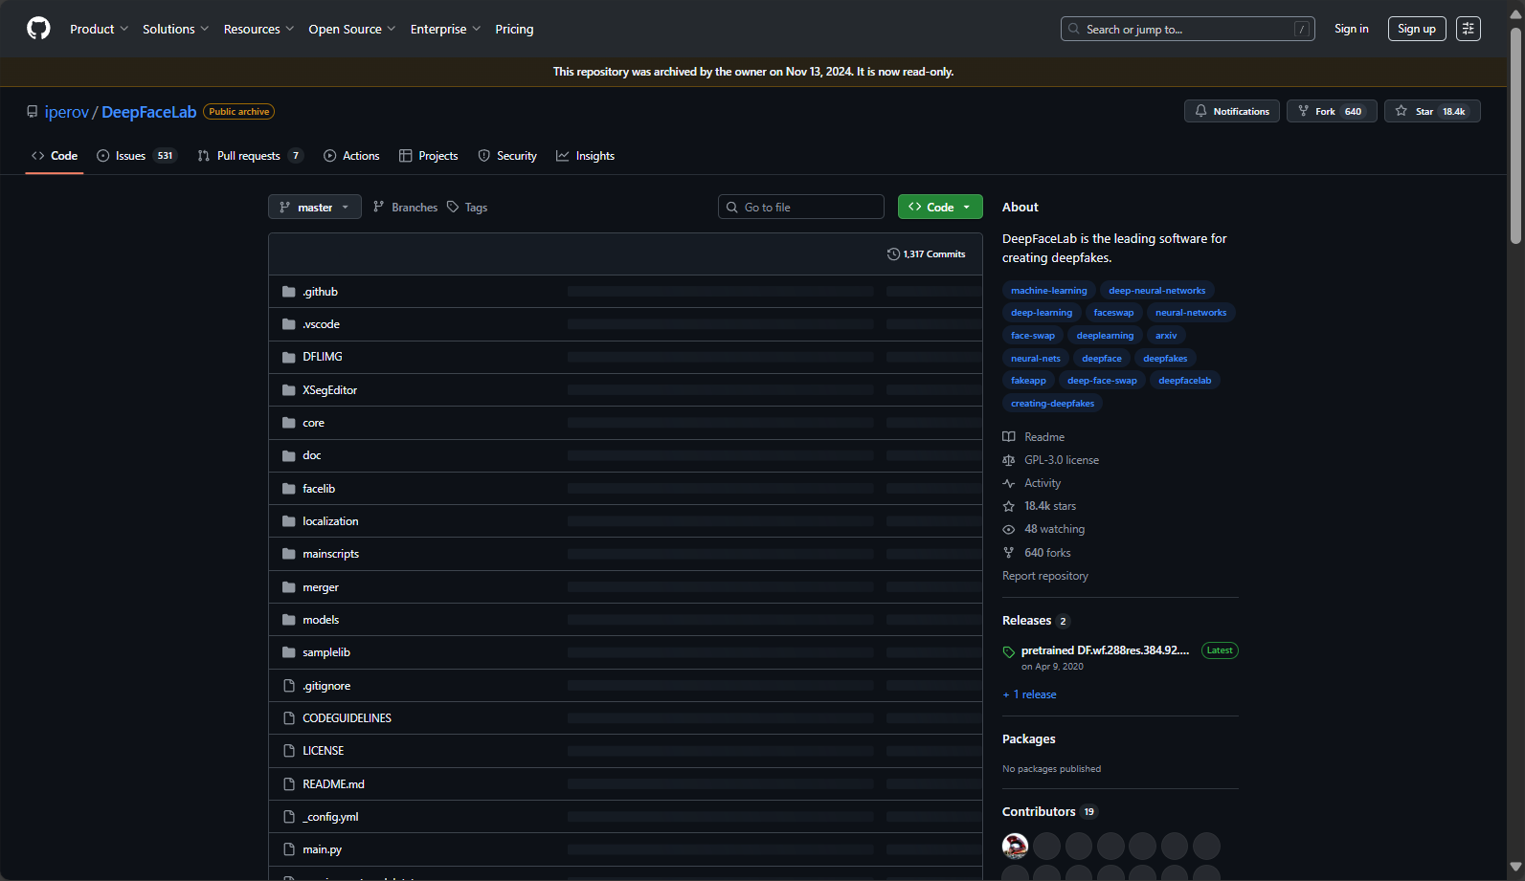
Task: Click the .gitignore file icon
Action: (x=289, y=686)
